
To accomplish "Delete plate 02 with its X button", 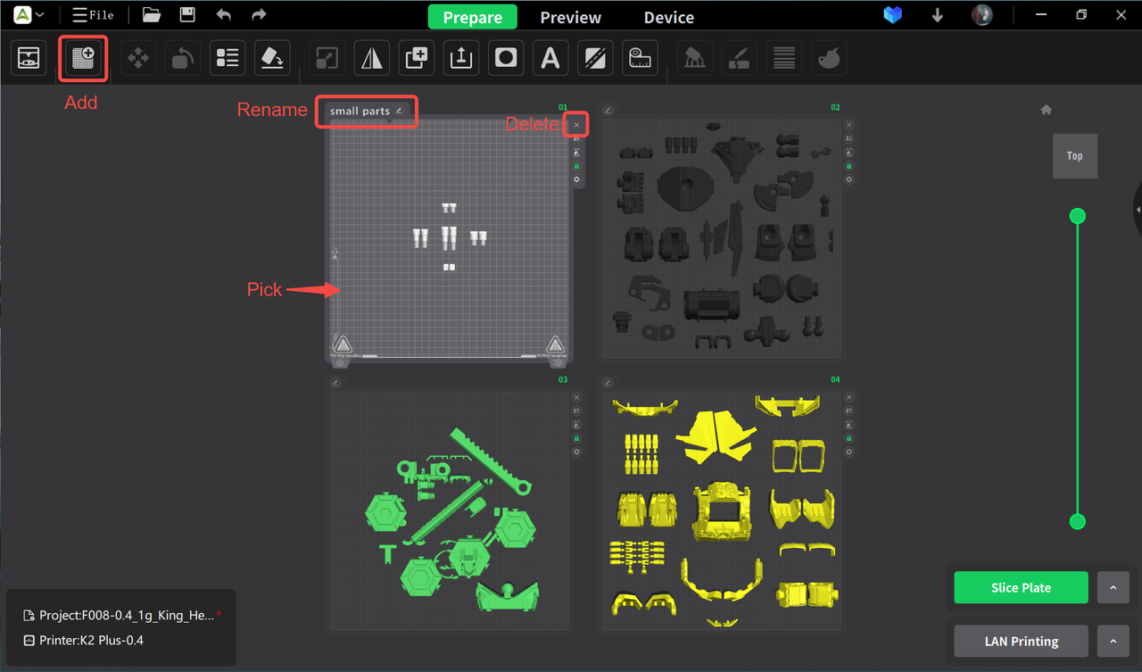I will tap(848, 125).
